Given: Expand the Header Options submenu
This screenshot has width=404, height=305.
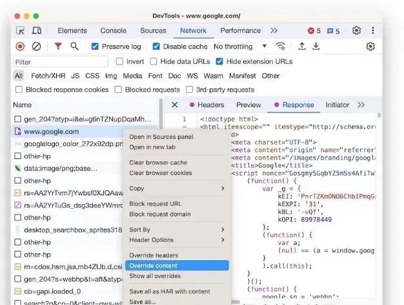Looking at the screenshot, I should coord(177,240).
